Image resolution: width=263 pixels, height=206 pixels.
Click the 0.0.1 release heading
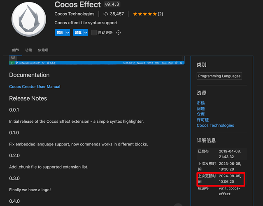point(14,110)
